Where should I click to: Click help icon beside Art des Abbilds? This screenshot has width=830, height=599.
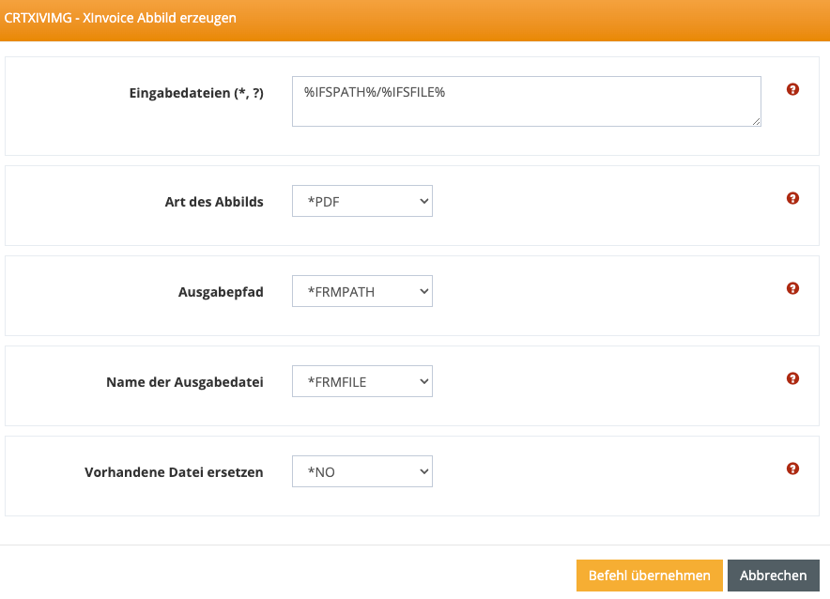click(792, 198)
